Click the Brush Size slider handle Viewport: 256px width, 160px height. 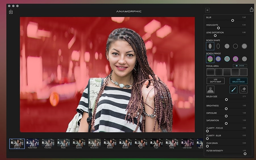coord(226,99)
